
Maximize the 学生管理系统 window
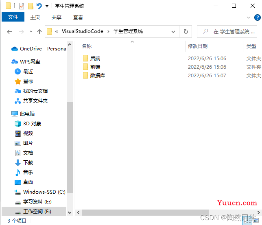234,6
